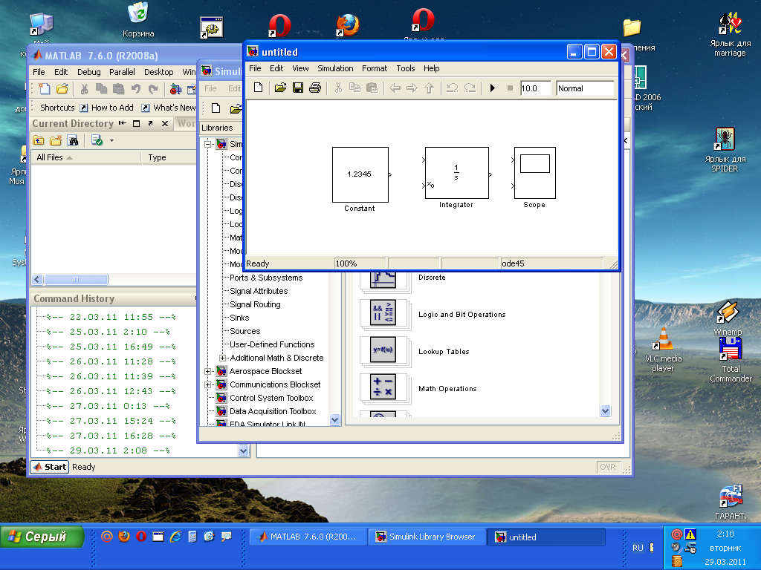761x570 pixels.
Task: Click What's New shortcut link
Action: coord(169,108)
